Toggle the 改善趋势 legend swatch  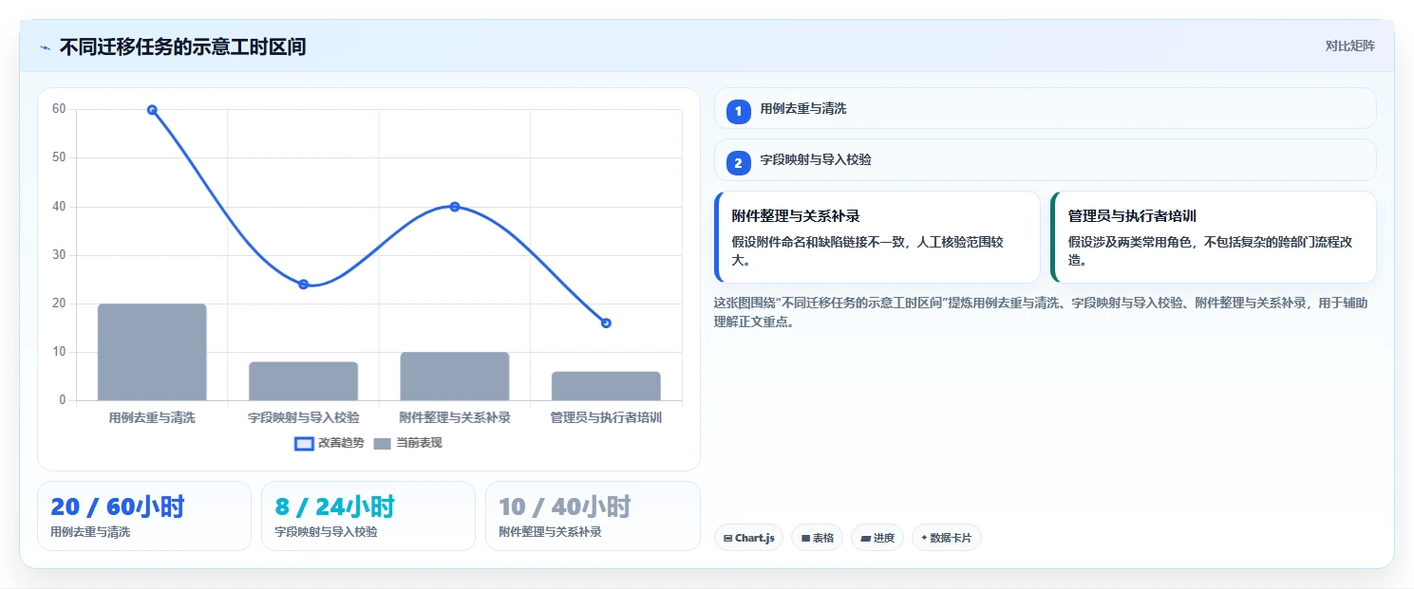tap(304, 443)
